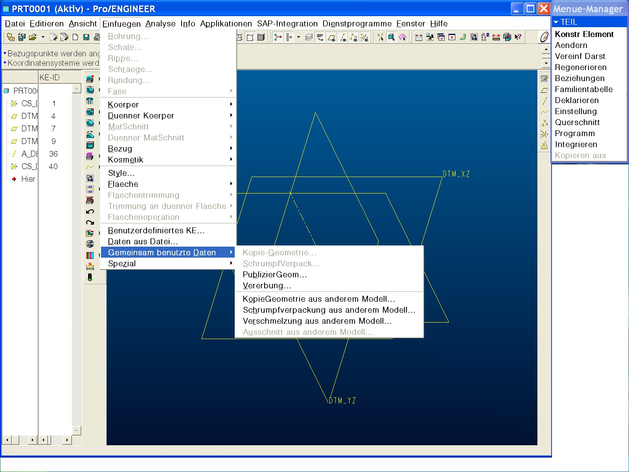Click the context help arrow question icon
This screenshot has height=472, width=629.
pos(518,37)
